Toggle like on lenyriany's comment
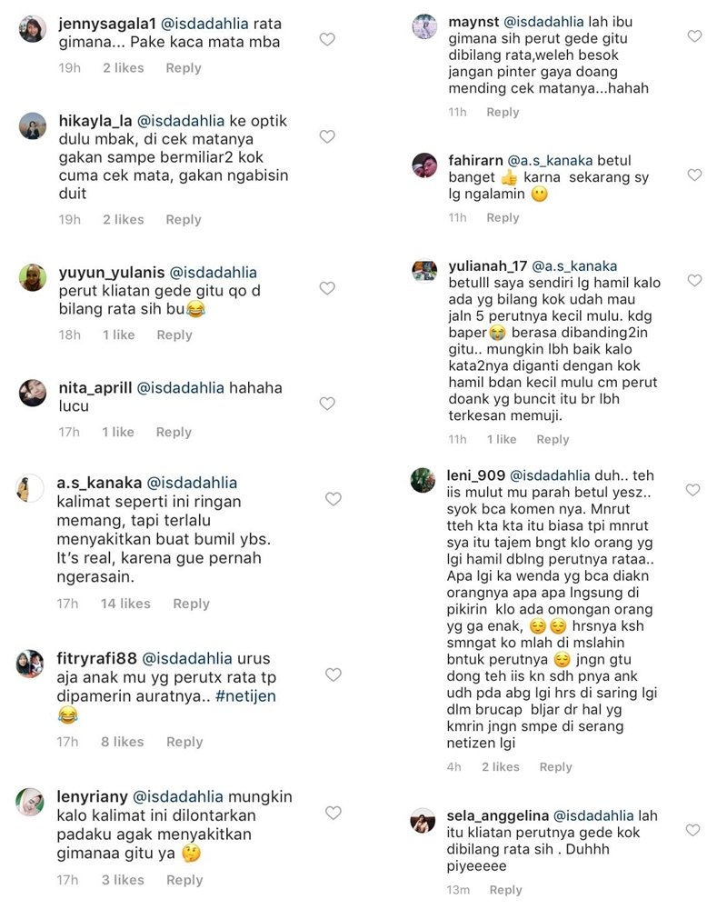This screenshot has width=727, height=909. pos(334,814)
